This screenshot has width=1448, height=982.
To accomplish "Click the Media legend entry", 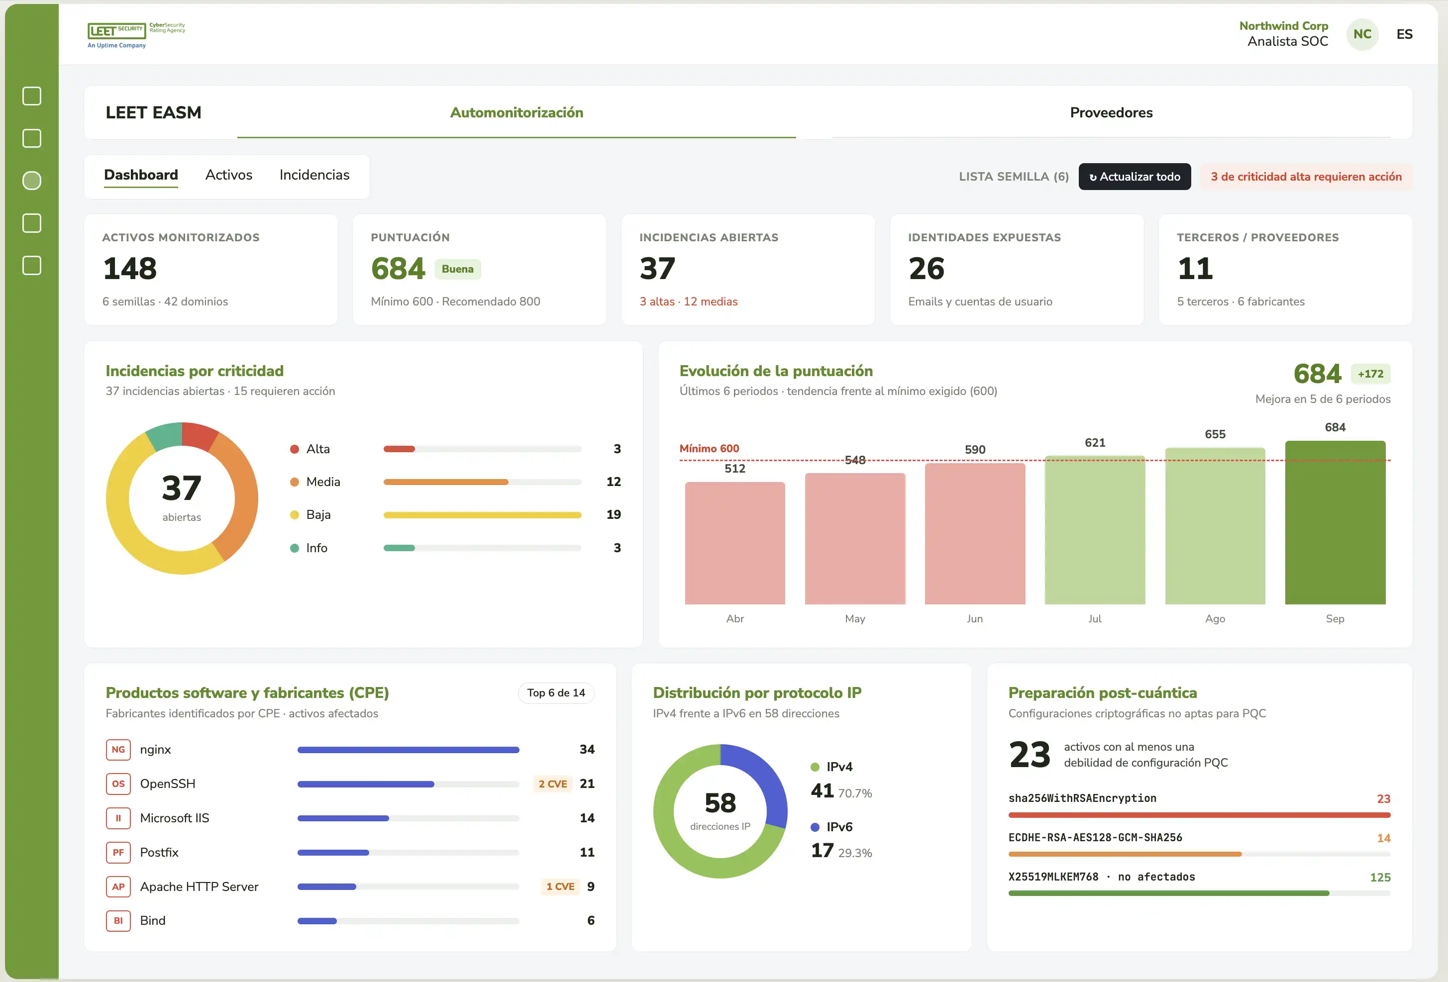I will [x=315, y=482].
